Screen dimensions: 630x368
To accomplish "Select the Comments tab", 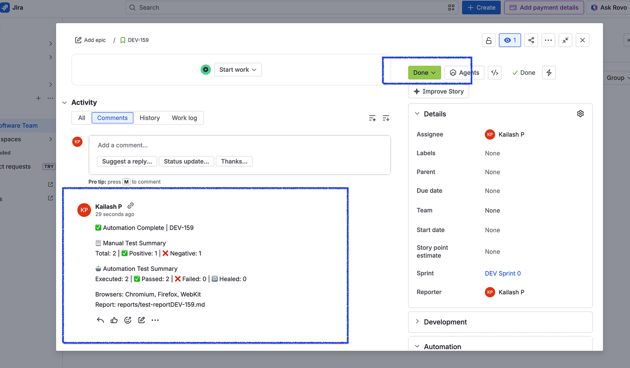I will tap(113, 118).
